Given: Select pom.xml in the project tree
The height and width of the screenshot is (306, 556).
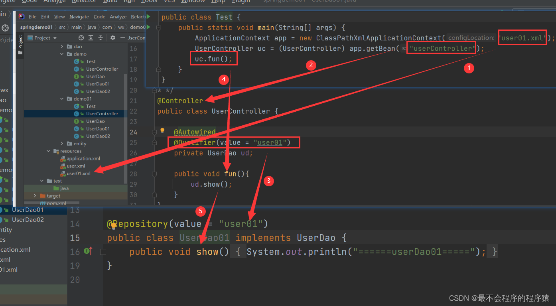Looking at the screenshot, I should coord(56,203).
